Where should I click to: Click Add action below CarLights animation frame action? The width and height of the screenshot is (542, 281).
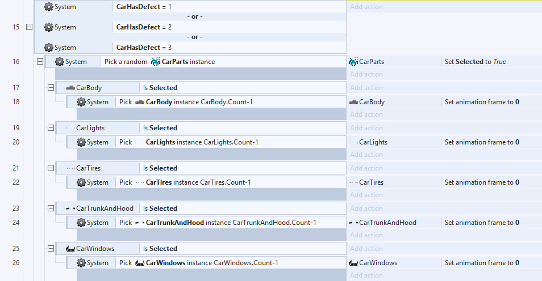366,155
